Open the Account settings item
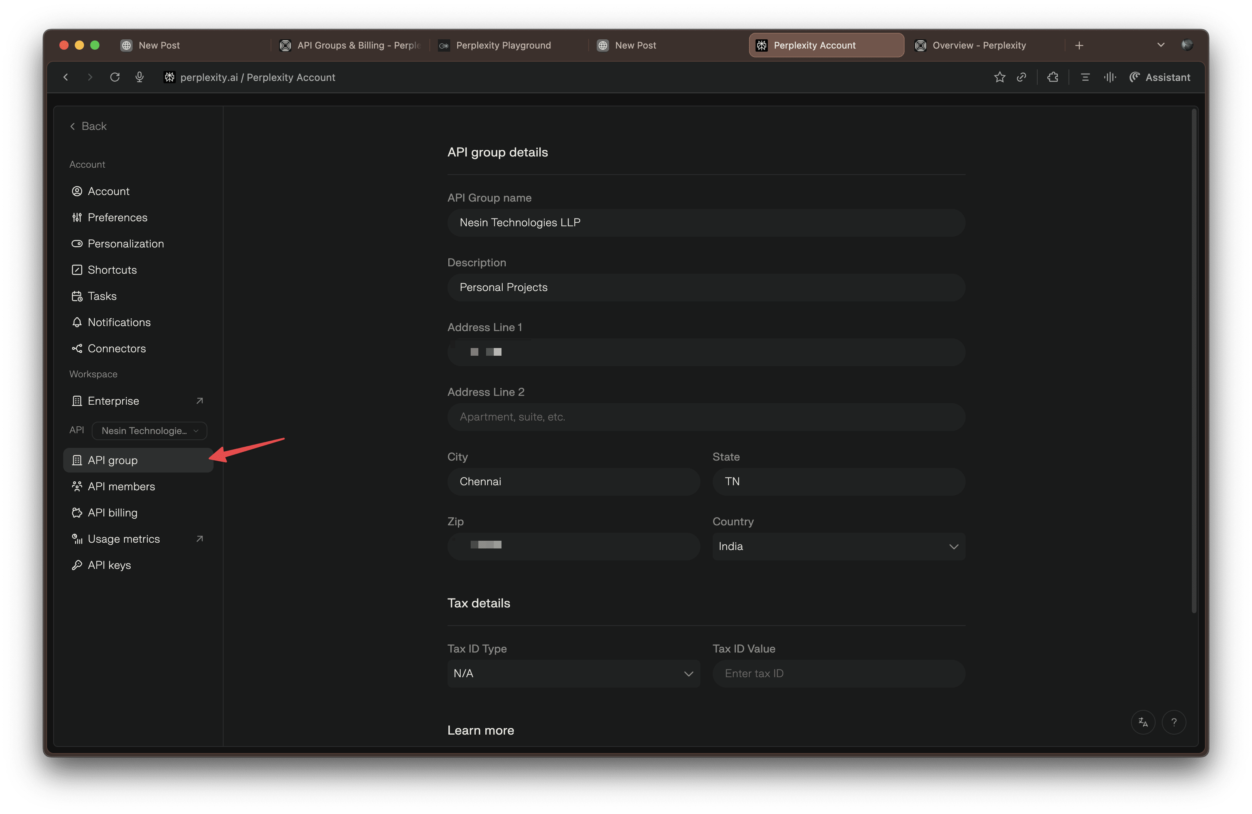 pyautogui.click(x=138, y=192)
